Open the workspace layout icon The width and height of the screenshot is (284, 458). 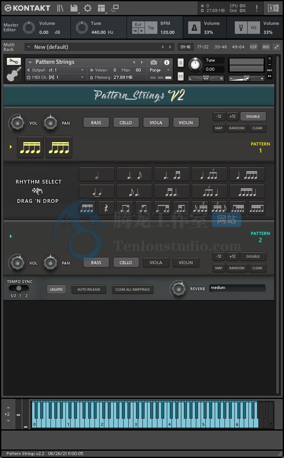point(101,8)
